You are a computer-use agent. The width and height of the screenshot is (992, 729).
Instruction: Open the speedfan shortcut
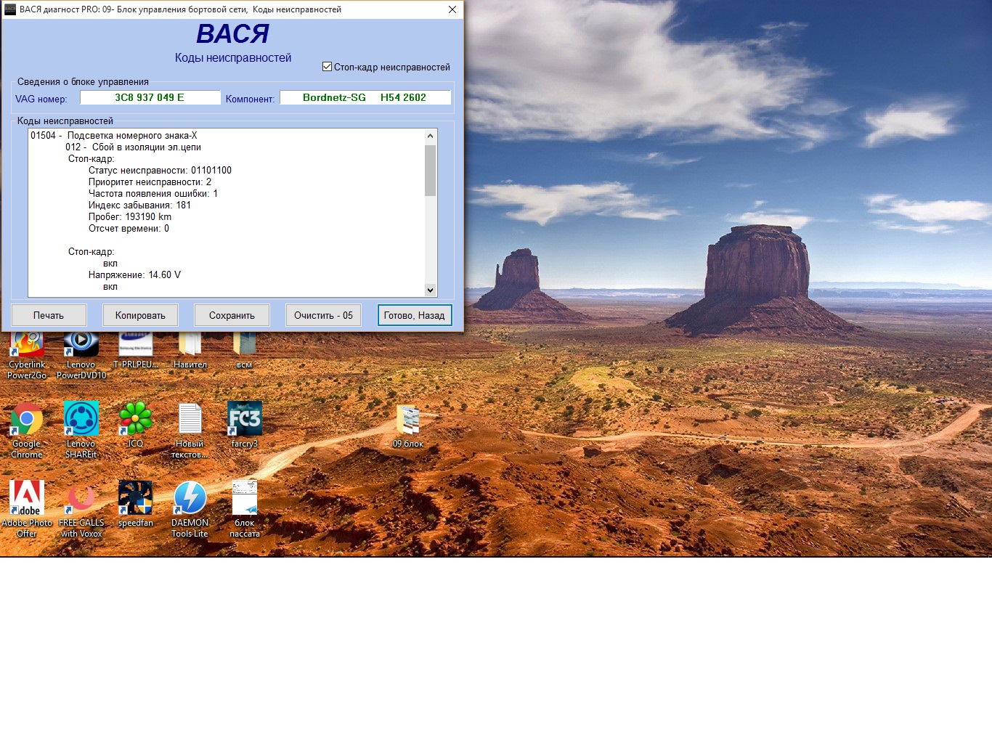pyautogui.click(x=136, y=498)
